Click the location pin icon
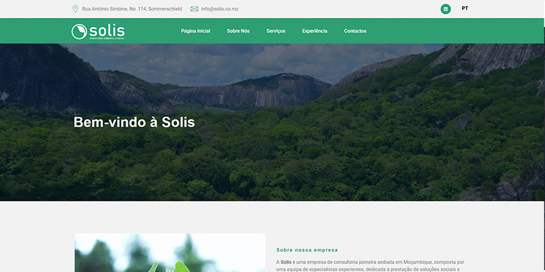The height and width of the screenshot is (272, 545). click(75, 9)
